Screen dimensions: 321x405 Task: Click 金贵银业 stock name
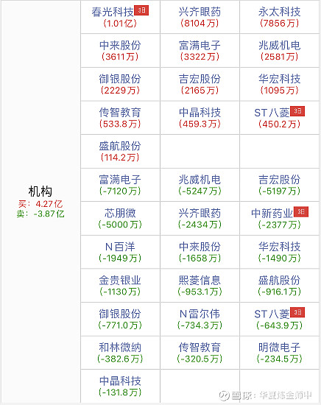click(120, 281)
